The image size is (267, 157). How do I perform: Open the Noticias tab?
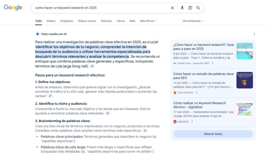click(106, 21)
